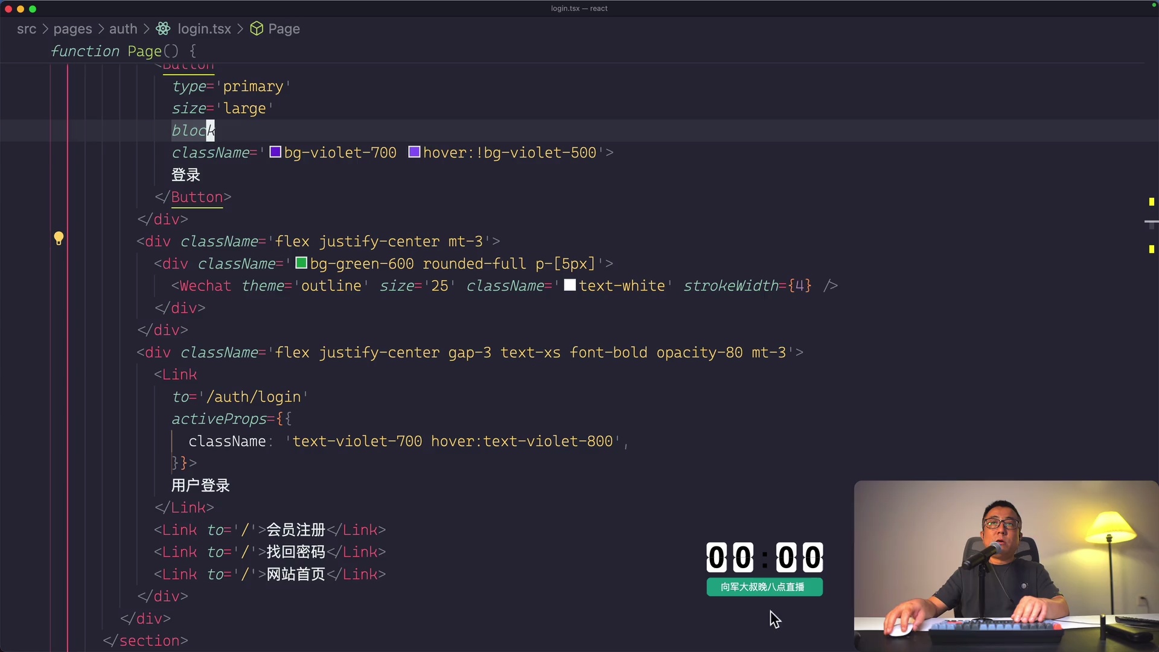
Task: Click the outline theme value of Wechat
Action: click(x=331, y=286)
